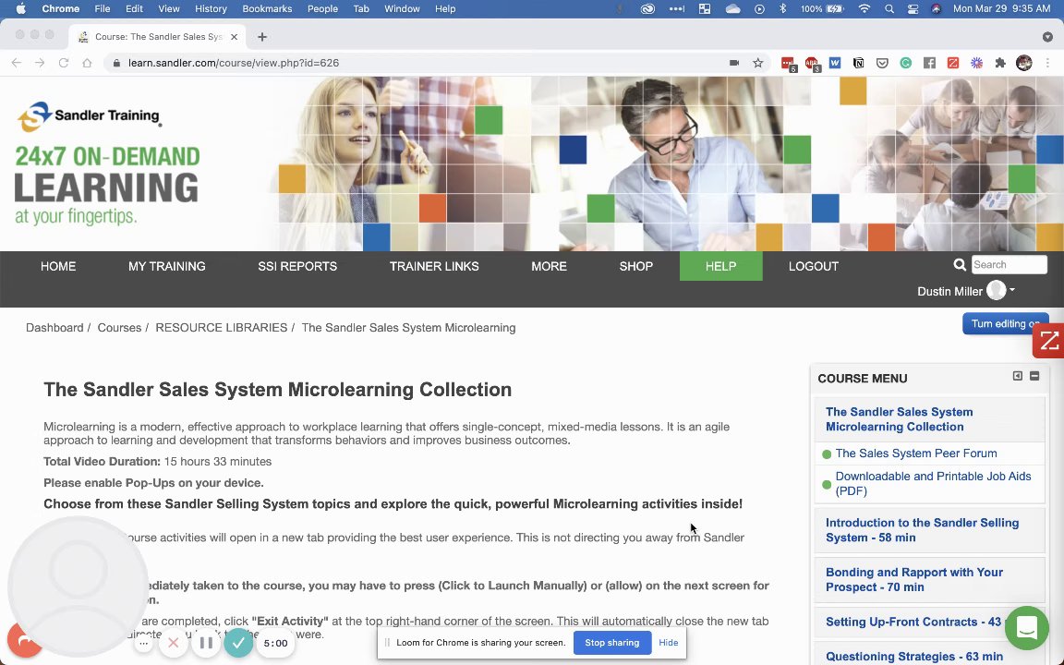Click the Loom extension icon in toolbar
Viewport: 1064px width, 665px height.
coord(976,63)
